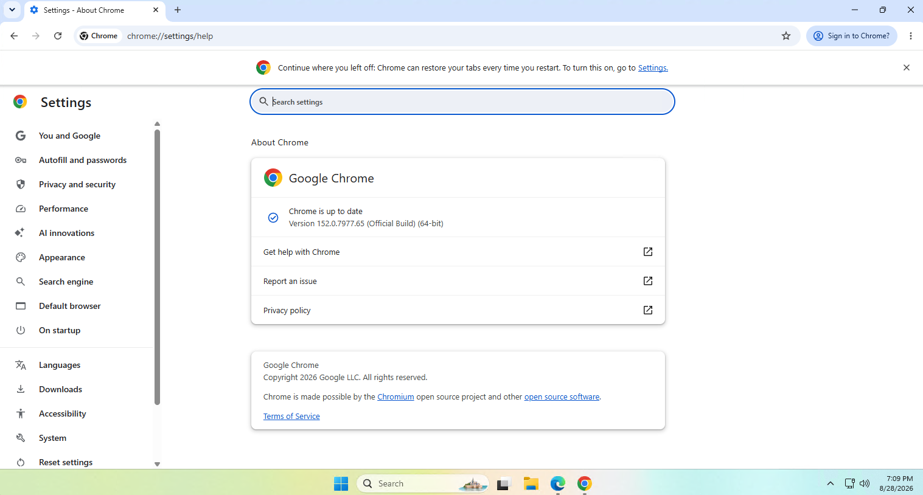Open the You and Google icon in the sidebar
923x495 pixels.
point(21,136)
